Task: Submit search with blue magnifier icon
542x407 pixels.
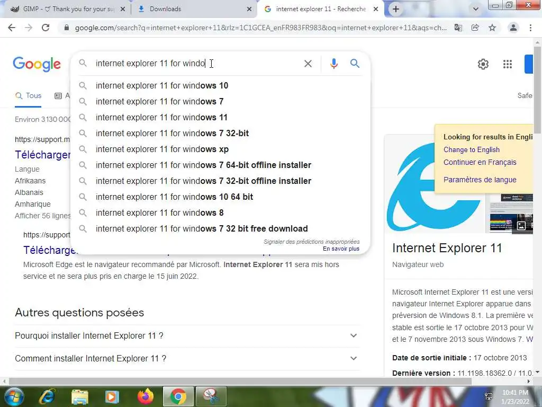Action: coord(355,64)
